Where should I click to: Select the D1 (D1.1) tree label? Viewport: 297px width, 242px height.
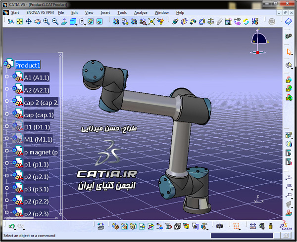pyautogui.click(x=37, y=127)
